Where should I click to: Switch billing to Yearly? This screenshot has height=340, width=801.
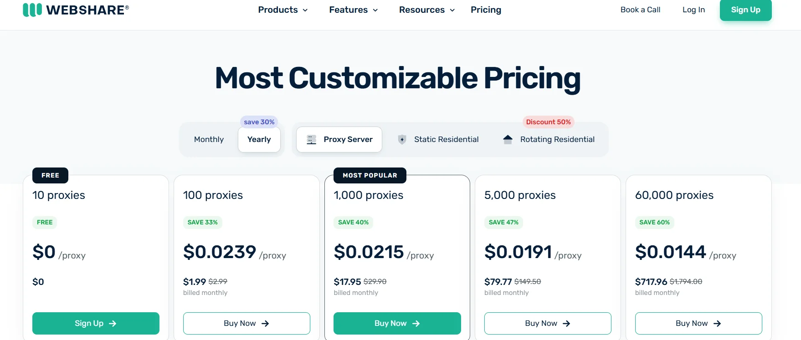[x=259, y=139]
